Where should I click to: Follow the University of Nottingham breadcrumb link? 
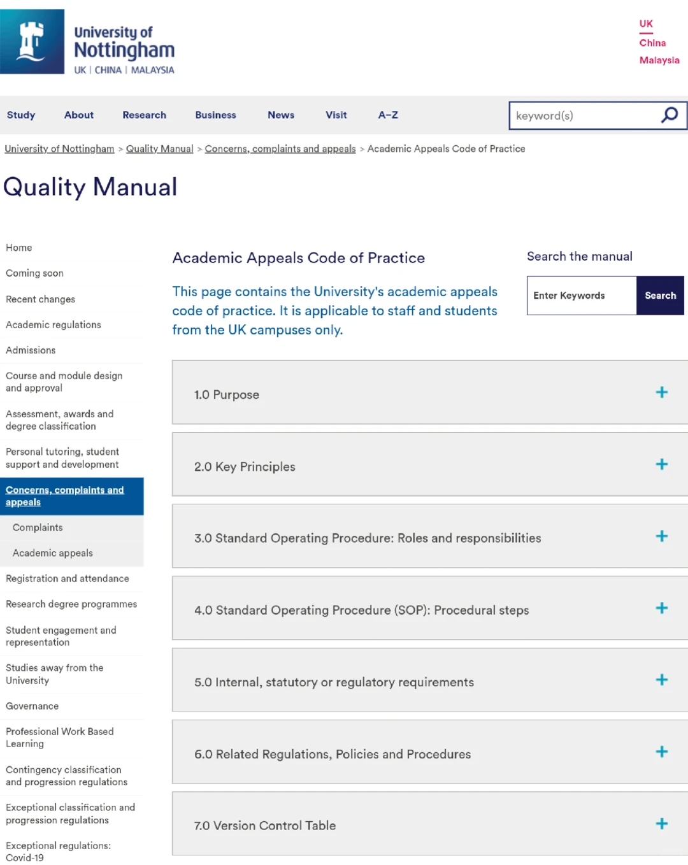[59, 149]
